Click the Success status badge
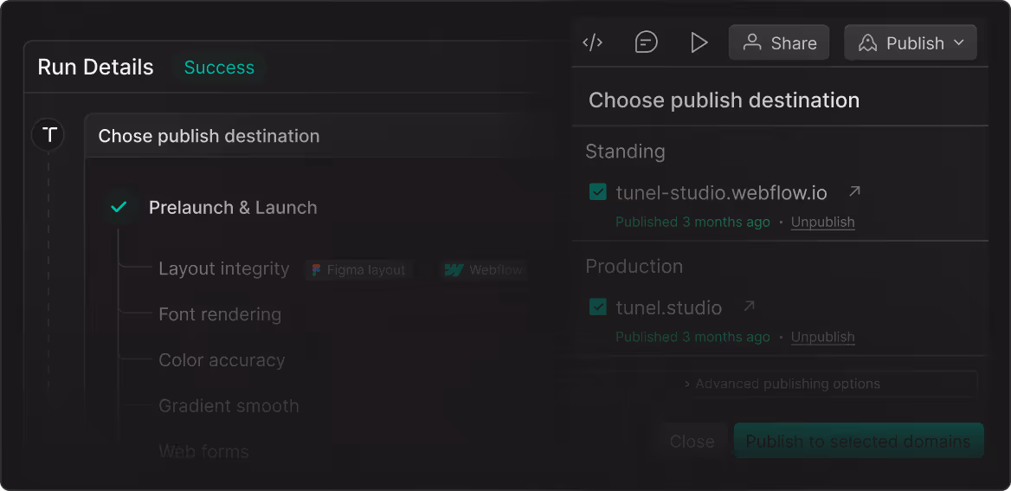Image resolution: width=1011 pixels, height=491 pixels. 219,67
